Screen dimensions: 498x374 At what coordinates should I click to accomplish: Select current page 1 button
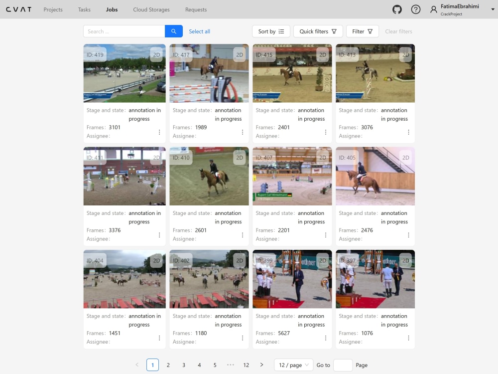click(152, 365)
